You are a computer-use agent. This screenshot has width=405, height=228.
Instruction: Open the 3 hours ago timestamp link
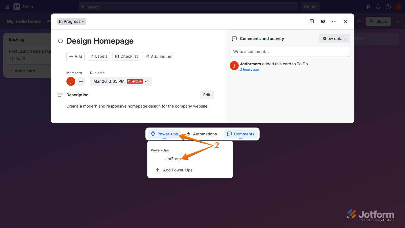249,70
